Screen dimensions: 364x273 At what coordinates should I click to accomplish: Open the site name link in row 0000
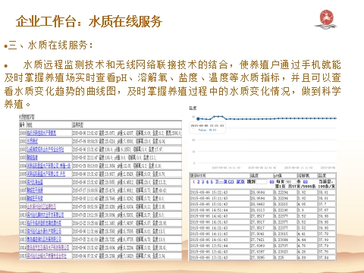coord(42,133)
